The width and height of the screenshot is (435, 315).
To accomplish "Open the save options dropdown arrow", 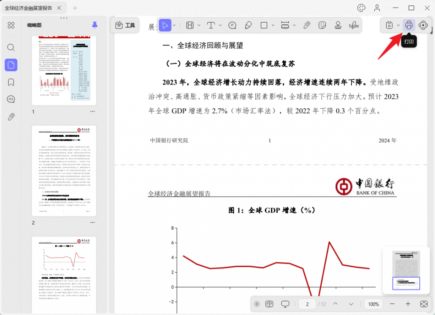I will pyautogui.click(x=398, y=25).
